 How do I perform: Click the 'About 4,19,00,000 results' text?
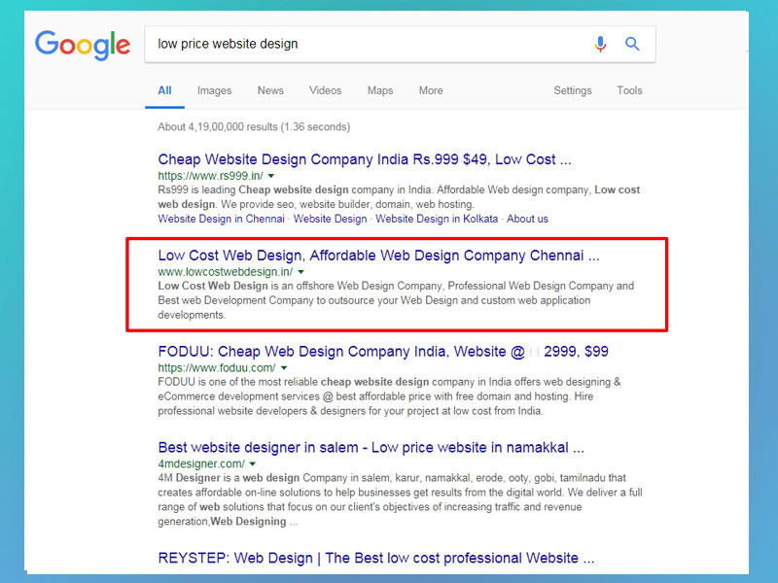tap(254, 127)
